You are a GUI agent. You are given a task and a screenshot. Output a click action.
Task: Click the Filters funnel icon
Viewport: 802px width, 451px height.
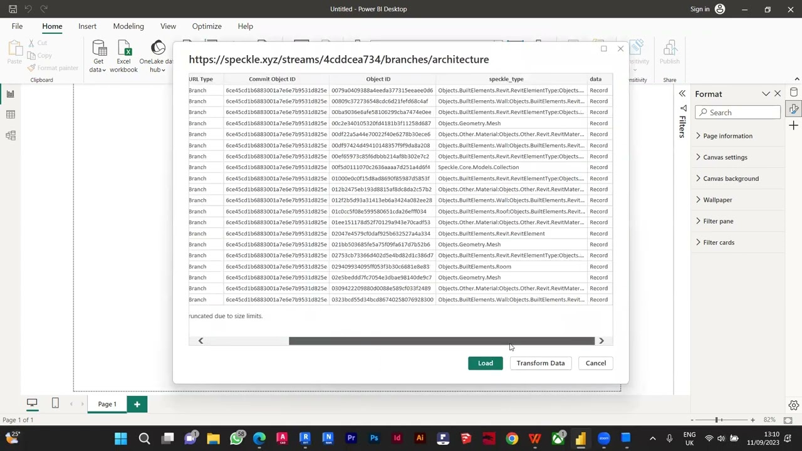[x=682, y=108]
